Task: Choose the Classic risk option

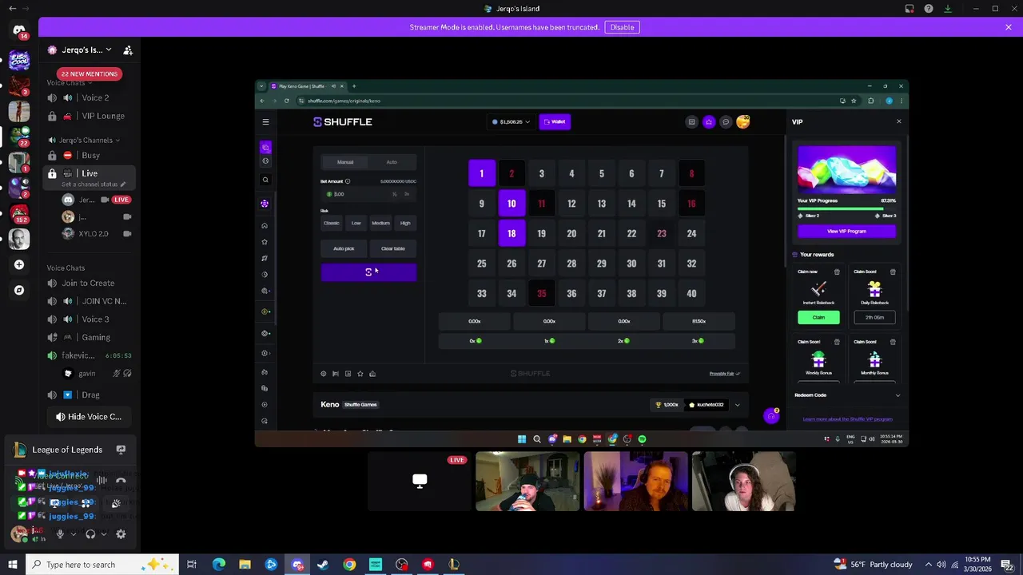Action: (332, 223)
